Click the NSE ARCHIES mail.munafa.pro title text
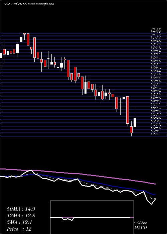This screenshot has width=167, height=234. pyautogui.click(x=28, y=4)
